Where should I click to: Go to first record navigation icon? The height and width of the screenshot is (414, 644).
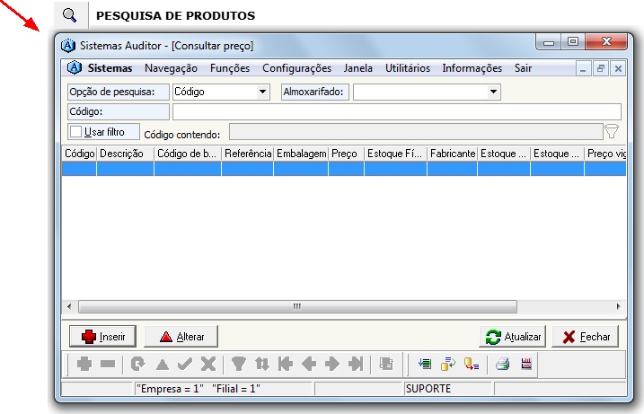point(286,364)
